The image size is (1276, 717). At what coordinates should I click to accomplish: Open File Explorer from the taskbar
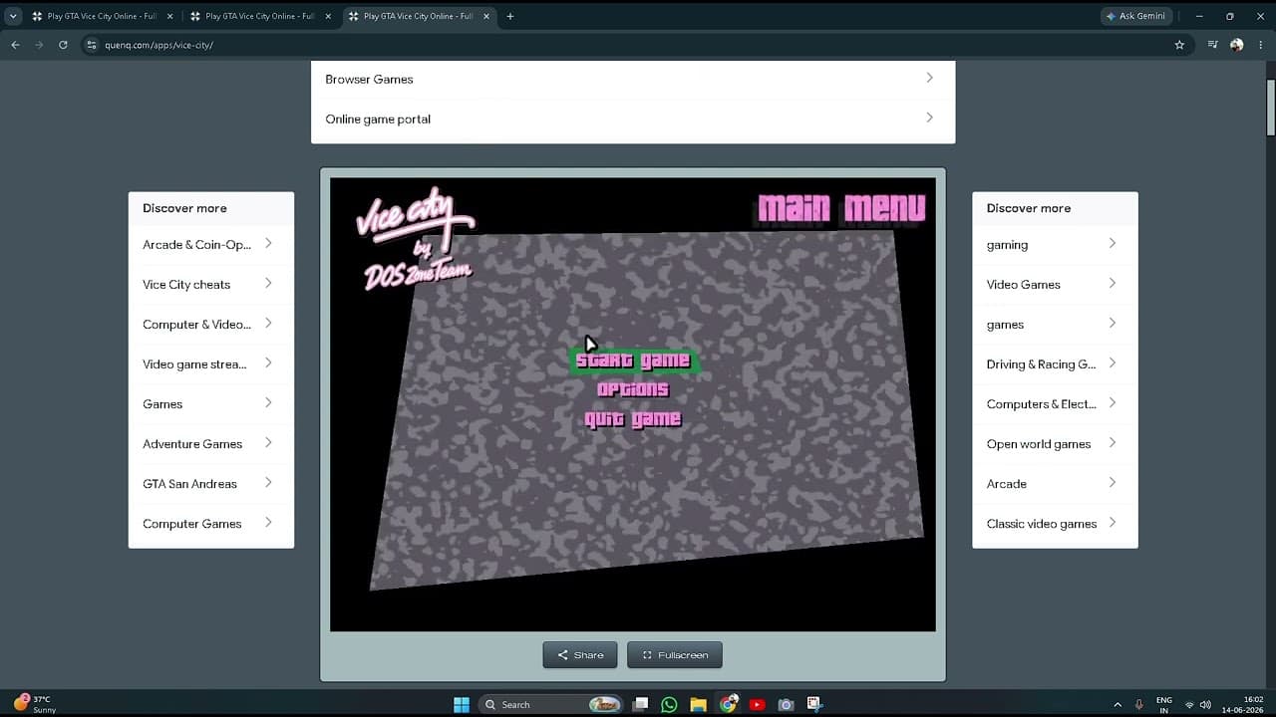(698, 704)
